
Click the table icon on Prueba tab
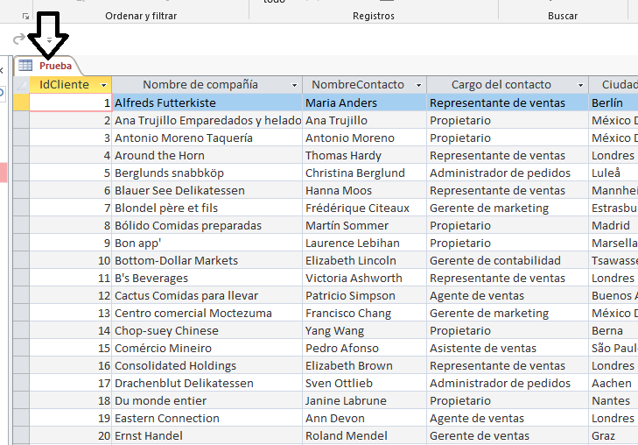pos(25,66)
